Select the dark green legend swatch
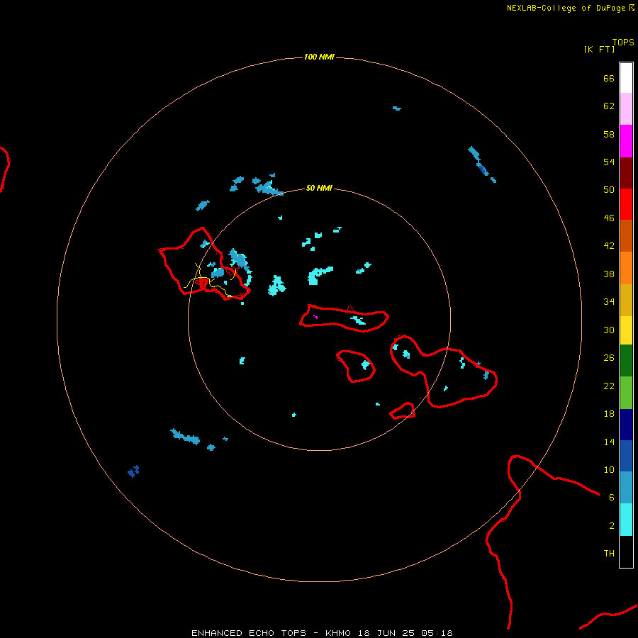 [x=626, y=361]
